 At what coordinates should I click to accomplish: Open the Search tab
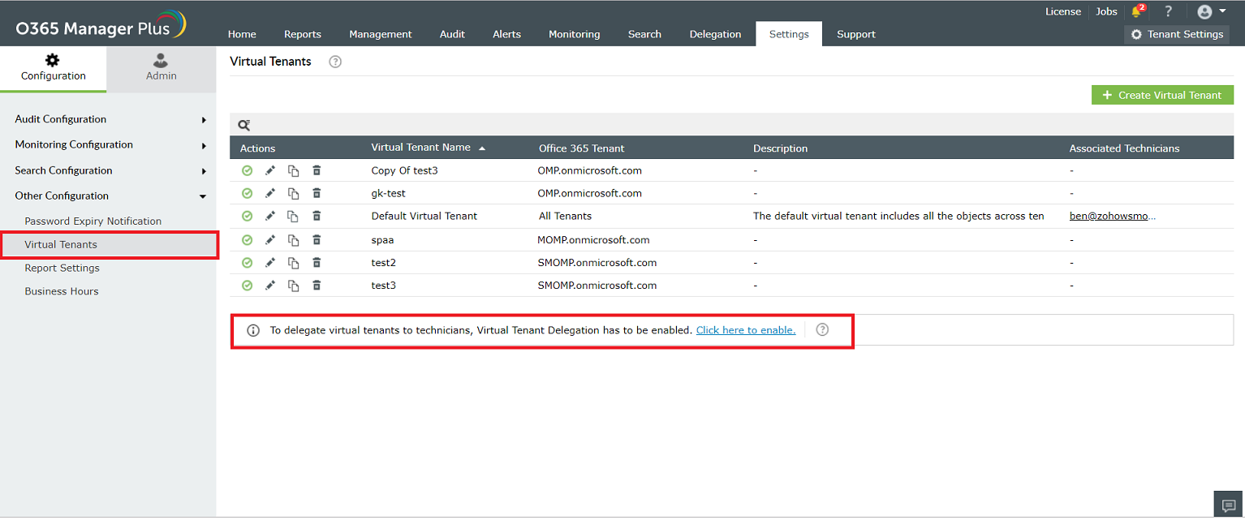click(x=644, y=34)
